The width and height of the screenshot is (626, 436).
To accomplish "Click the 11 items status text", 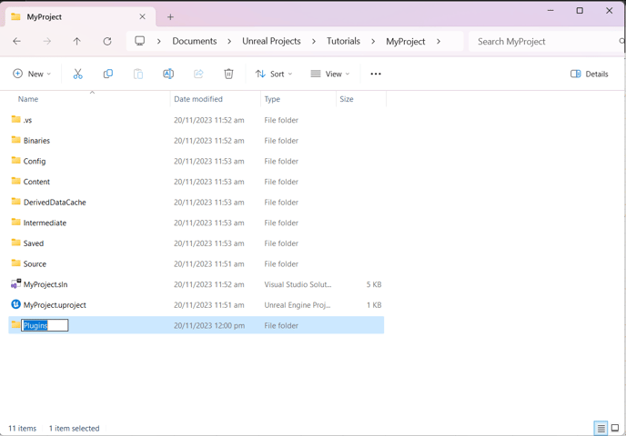I will [23, 429].
